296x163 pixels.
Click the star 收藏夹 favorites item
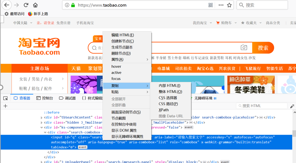point(249,23)
